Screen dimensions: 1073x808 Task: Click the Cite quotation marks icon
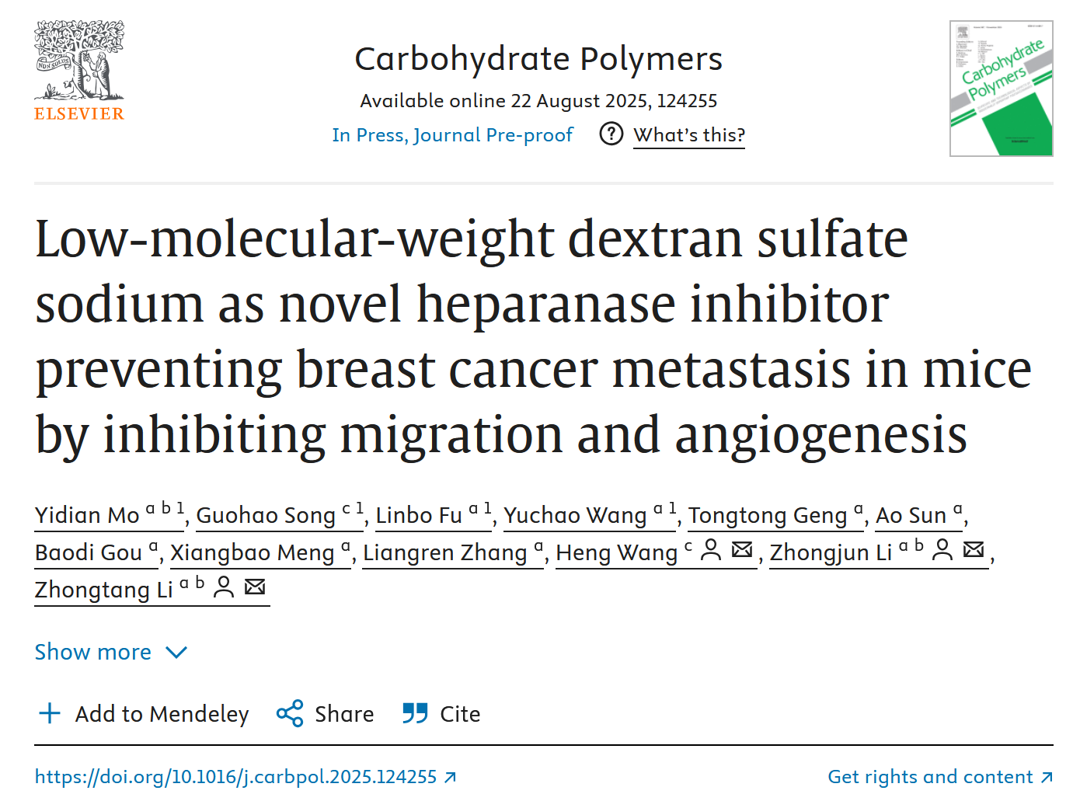tap(415, 713)
